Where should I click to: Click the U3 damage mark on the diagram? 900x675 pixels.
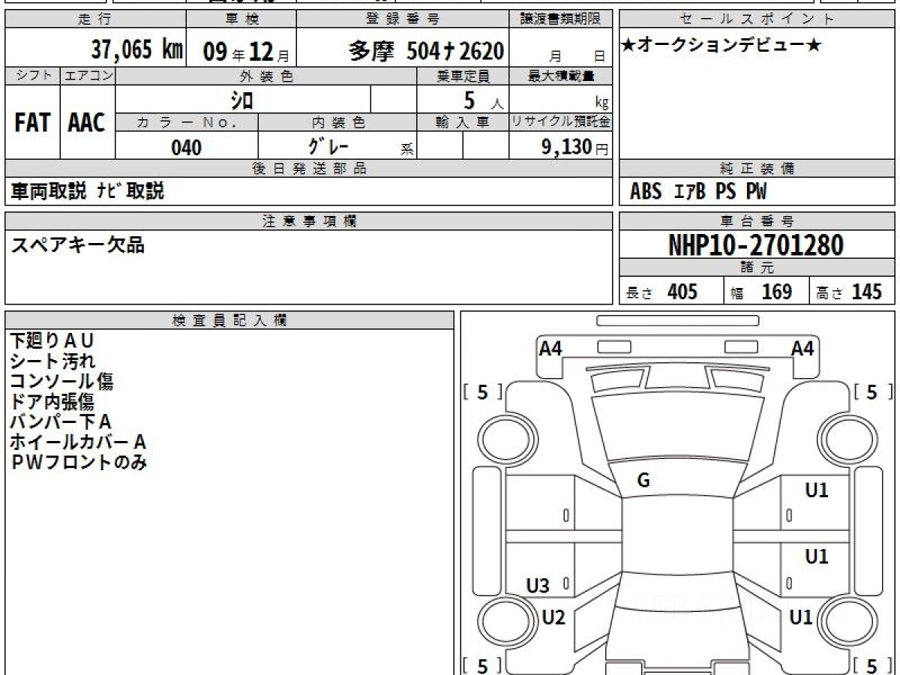[x=537, y=586]
